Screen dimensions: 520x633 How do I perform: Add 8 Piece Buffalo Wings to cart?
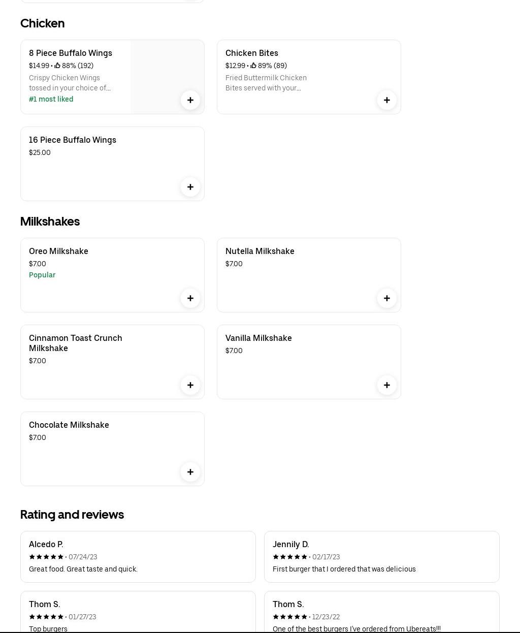point(190,100)
